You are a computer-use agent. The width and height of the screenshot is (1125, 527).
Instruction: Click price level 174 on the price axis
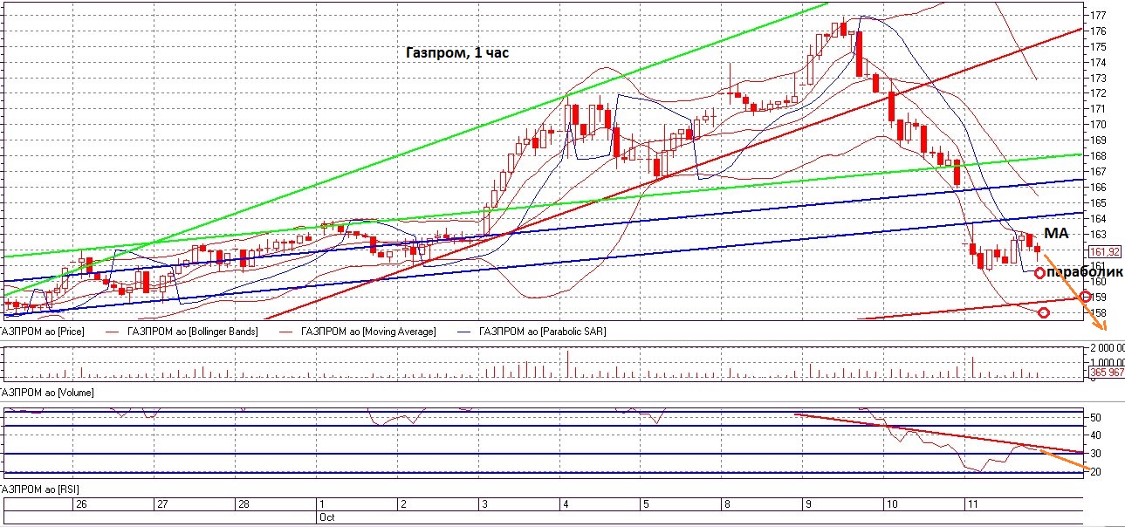pos(1099,63)
